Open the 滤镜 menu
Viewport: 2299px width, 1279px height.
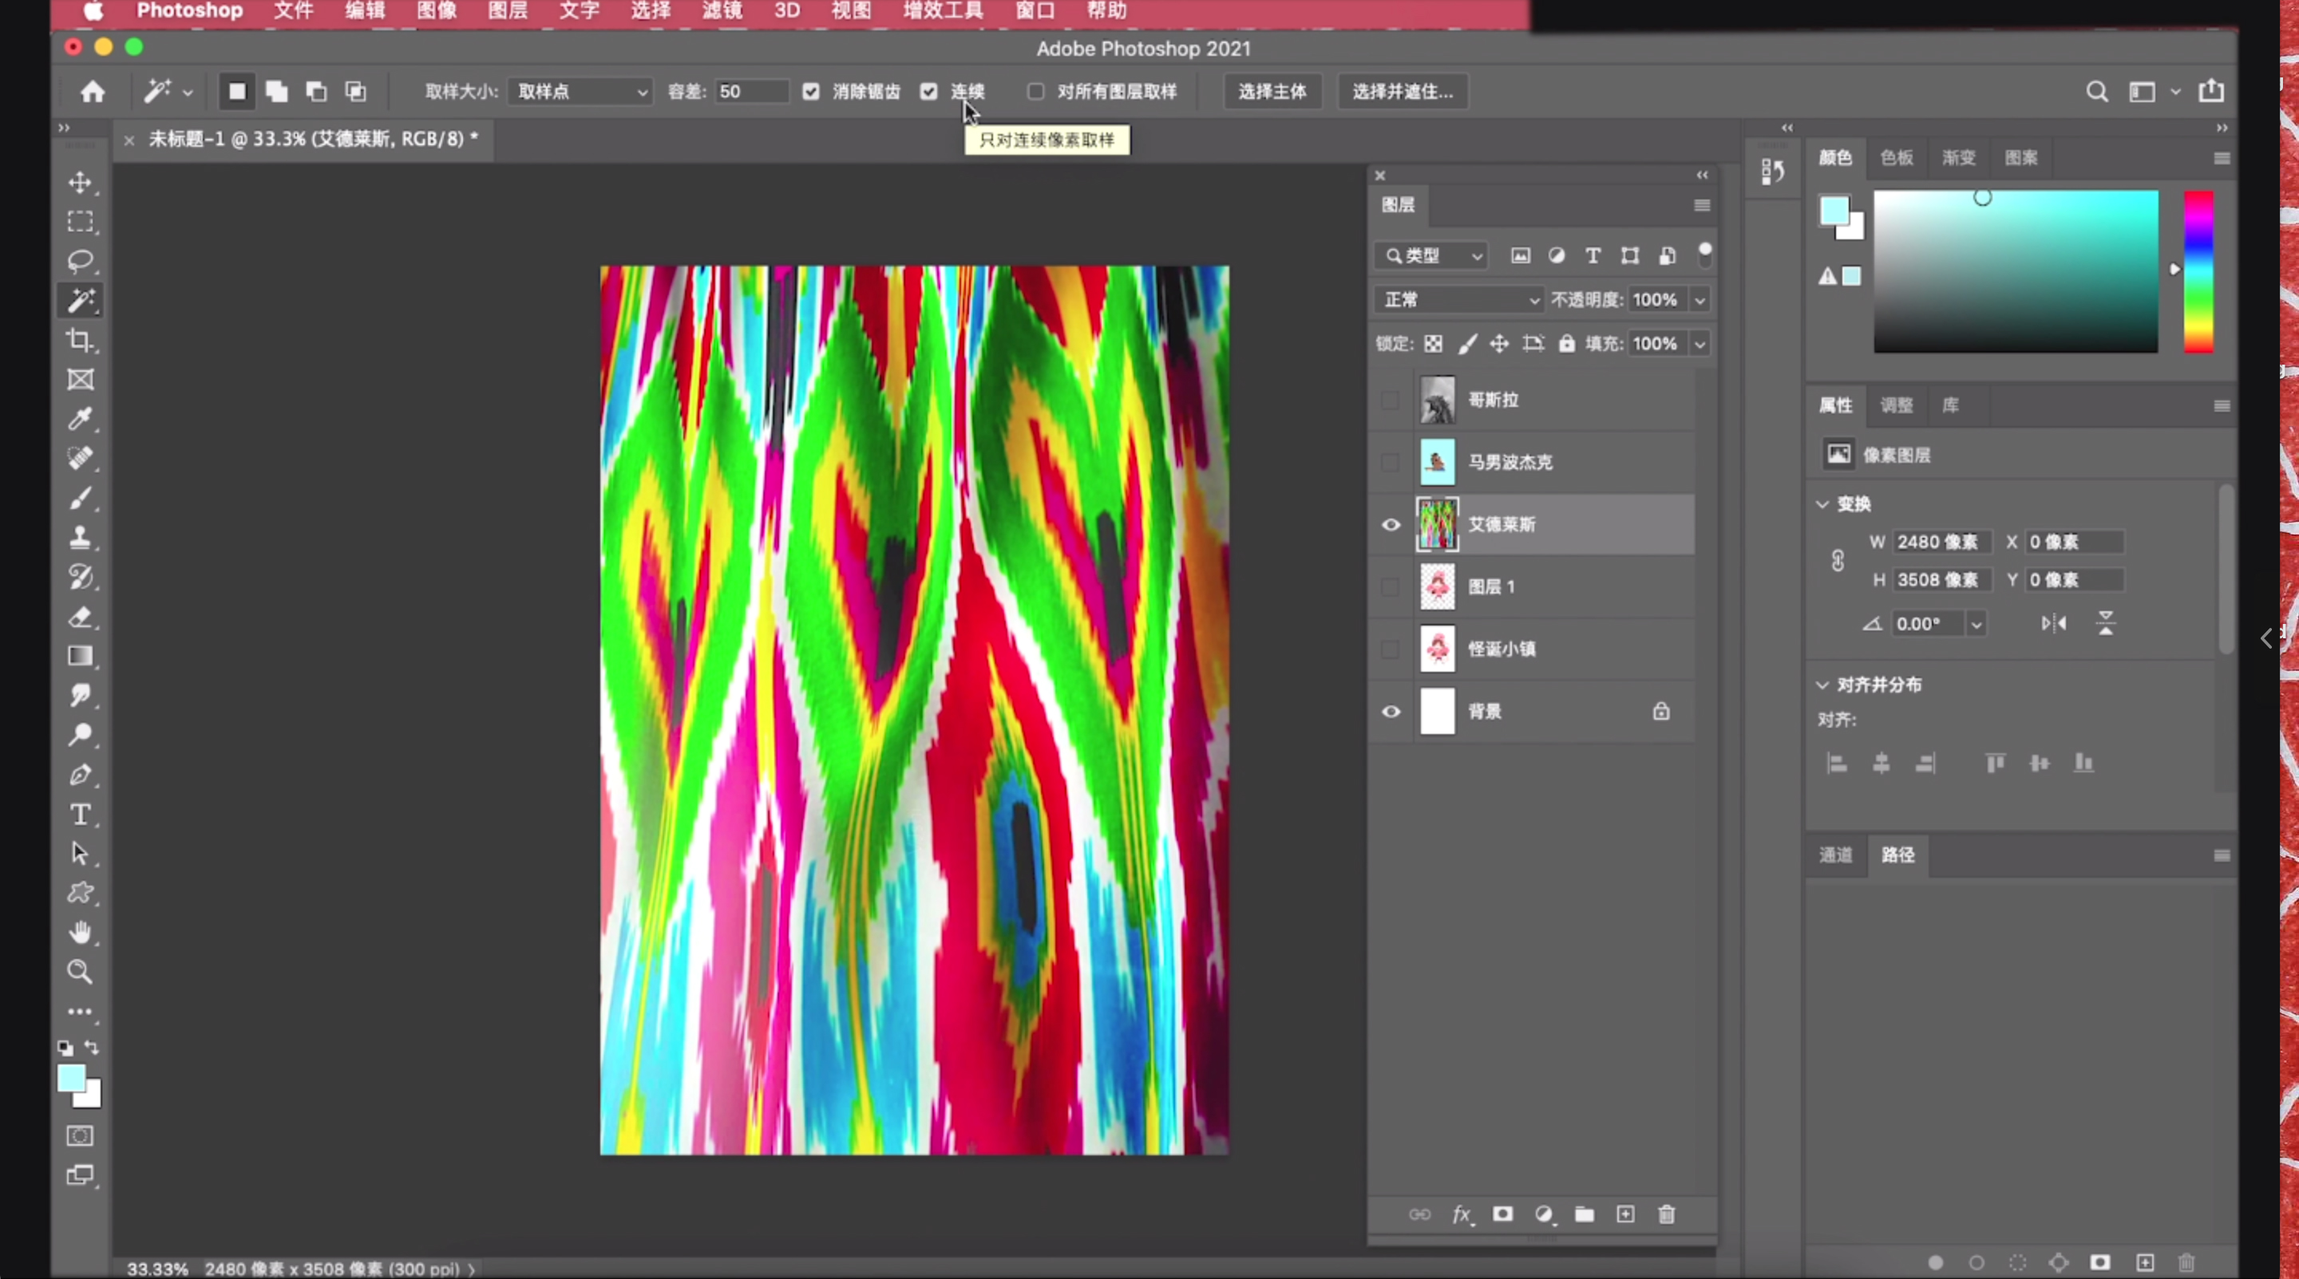click(x=721, y=10)
